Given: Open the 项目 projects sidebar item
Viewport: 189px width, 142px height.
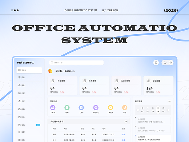Looking at the screenshot, I should tap(21, 77).
